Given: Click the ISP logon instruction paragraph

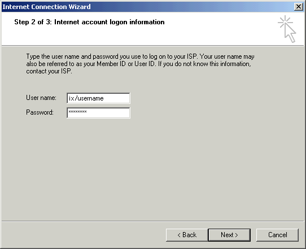Looking at the screenshot, I should coord(140,64).
